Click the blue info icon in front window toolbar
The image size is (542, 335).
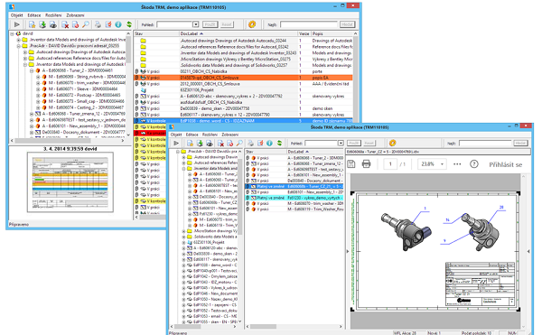(x=269, y=143)
